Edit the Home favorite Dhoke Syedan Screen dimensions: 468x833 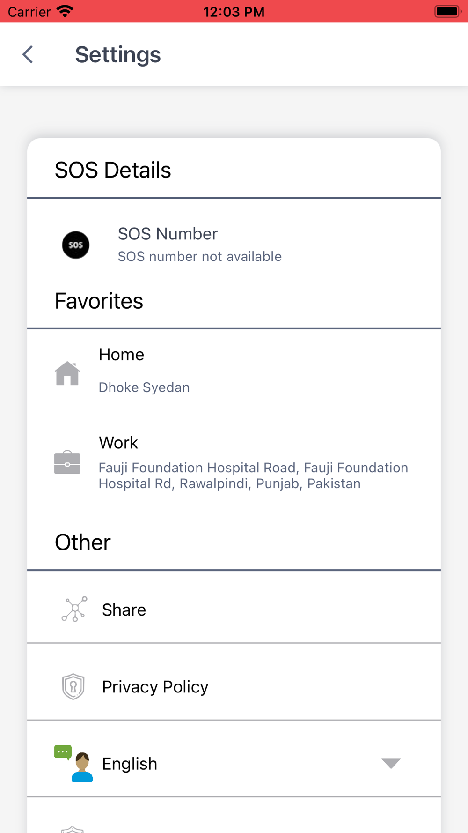point(234,373)
